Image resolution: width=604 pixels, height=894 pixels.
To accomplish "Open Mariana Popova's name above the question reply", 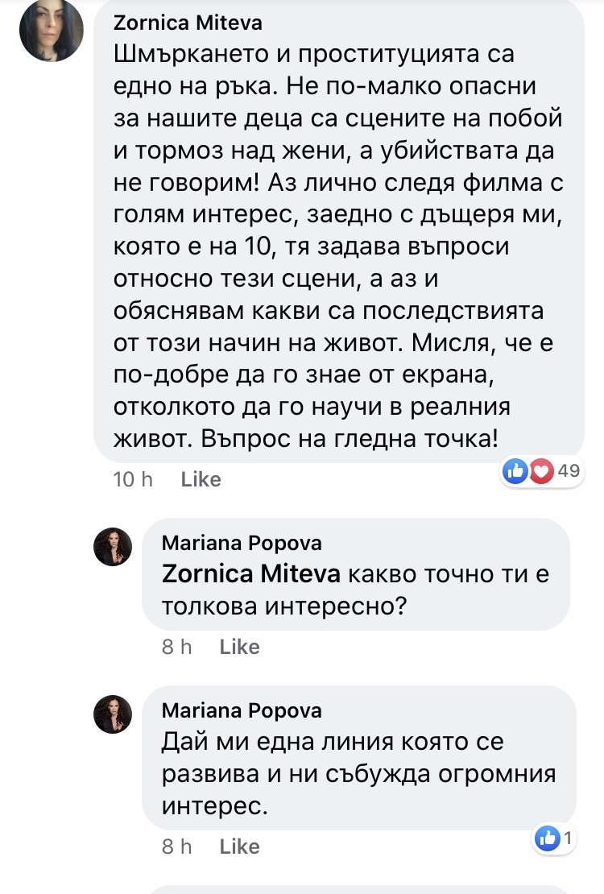I will click(x=242, y=543).
